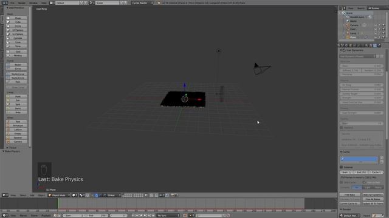The height and width of the screenshot is (218, 389).
Task: Select translate manipulator in 3D view header
Action: pyautogui.click(x=97, y=195)
